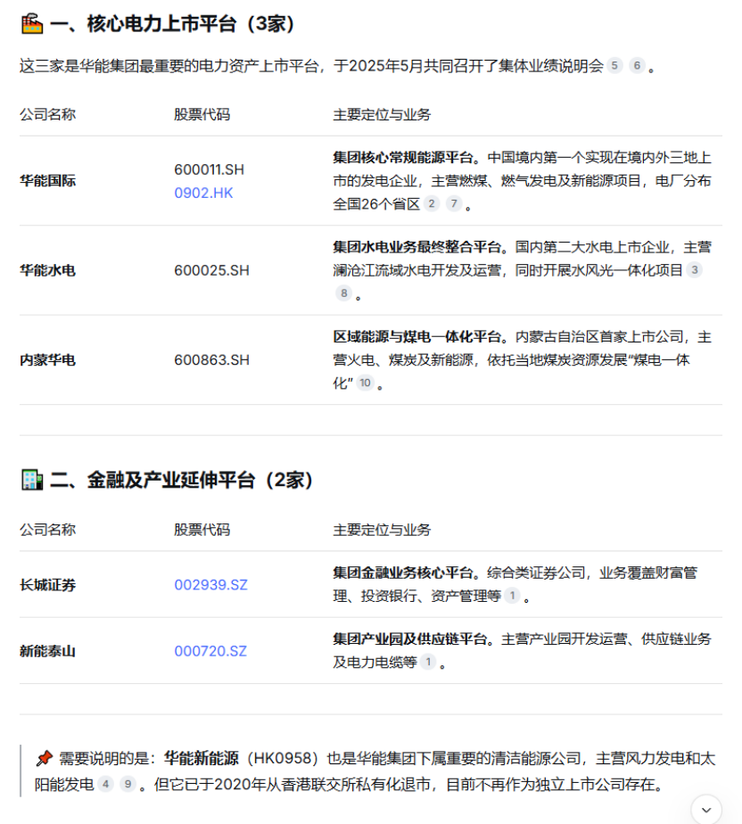Open the 000720.SZ stock link
The height and width of the screenshot is (824, 742).
point(210,651)
